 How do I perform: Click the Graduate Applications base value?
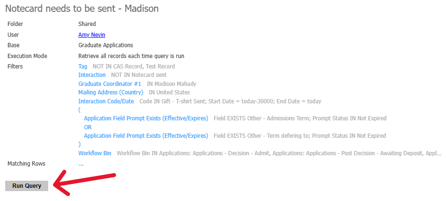[105, 45]
